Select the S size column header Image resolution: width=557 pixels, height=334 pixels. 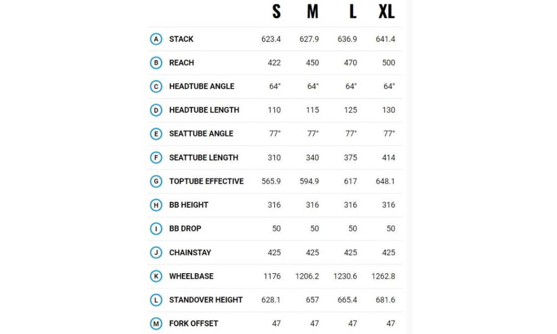click(276, 12)
